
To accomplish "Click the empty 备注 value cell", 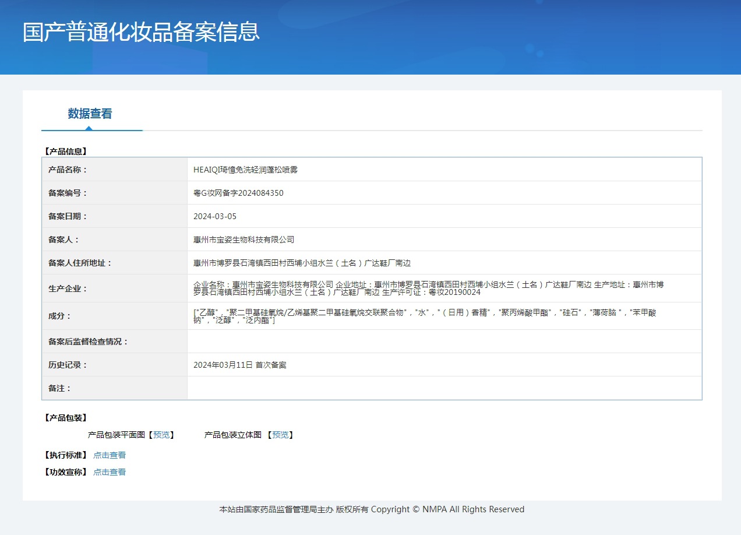I will point(444,388).
